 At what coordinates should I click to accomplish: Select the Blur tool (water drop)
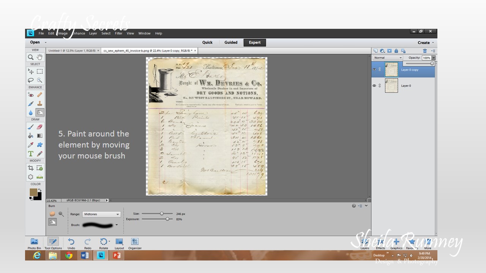tap(31, 112)
